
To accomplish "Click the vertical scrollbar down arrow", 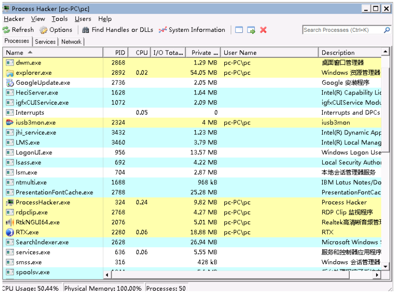I will pyautogui.click(x=385, y=266).
